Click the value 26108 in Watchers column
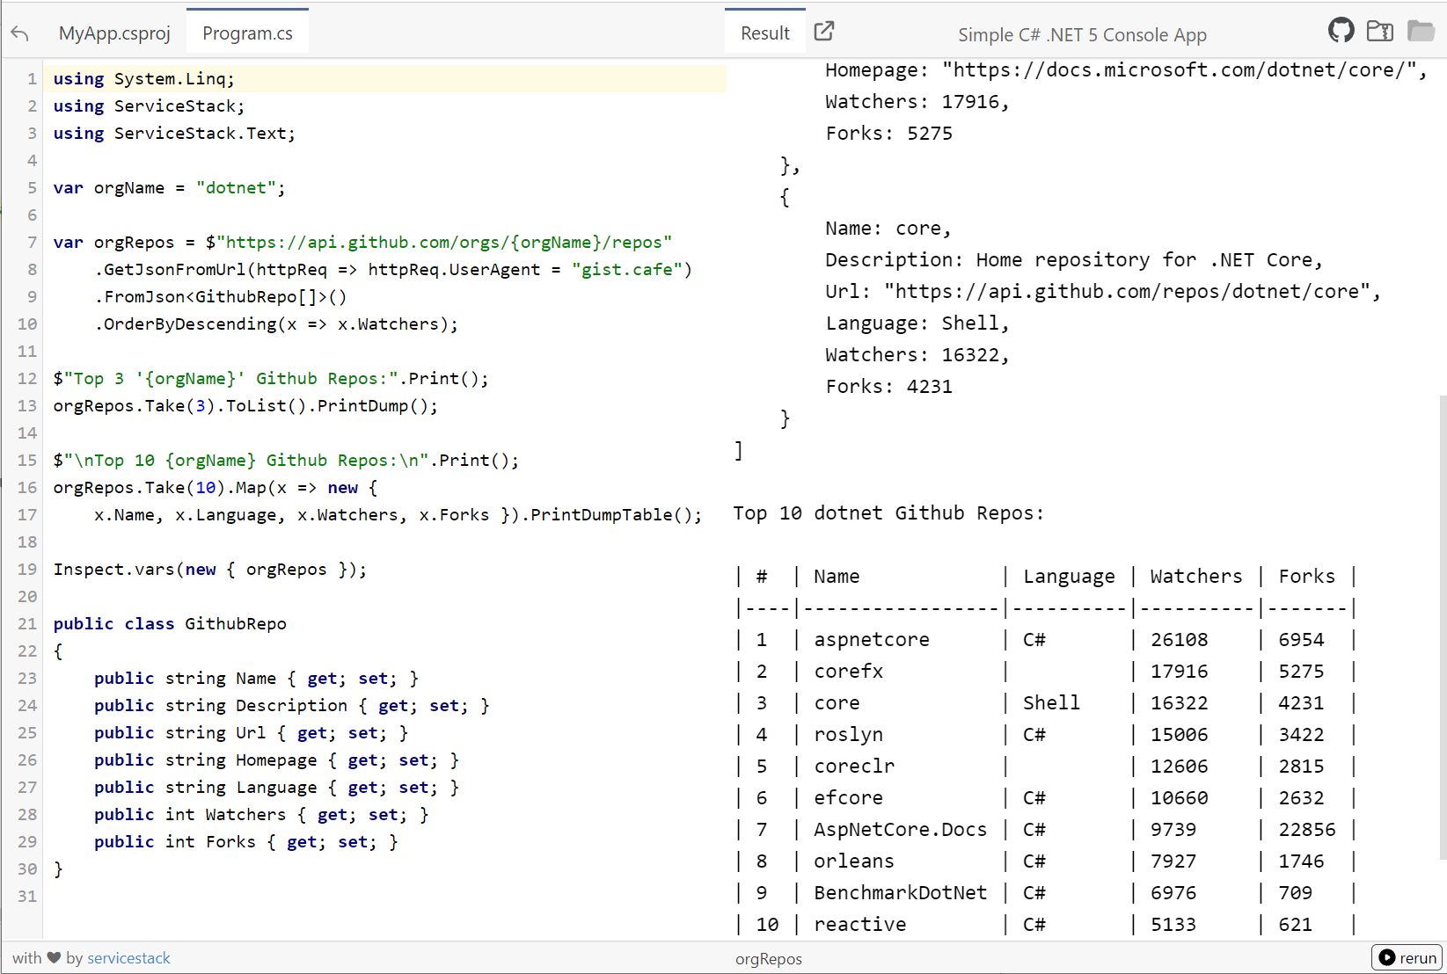This screenshot has width=1447, height=974. (1180, 639)
